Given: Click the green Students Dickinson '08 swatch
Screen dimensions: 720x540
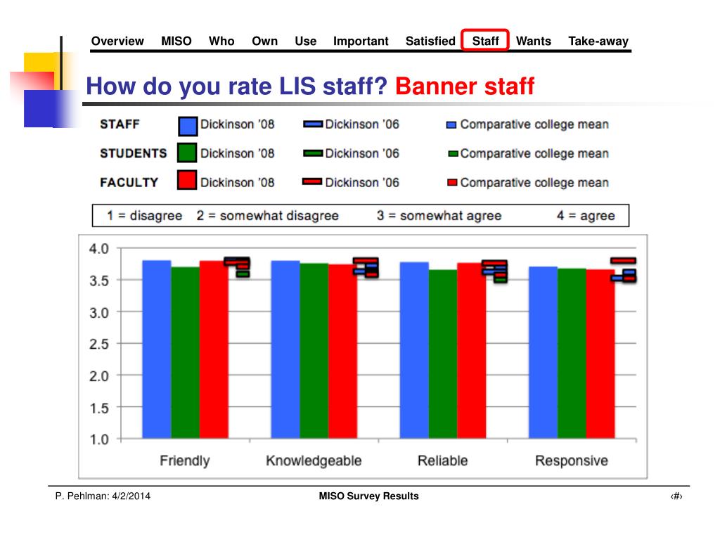Looking at the screenshot, I should pos(187,153).
